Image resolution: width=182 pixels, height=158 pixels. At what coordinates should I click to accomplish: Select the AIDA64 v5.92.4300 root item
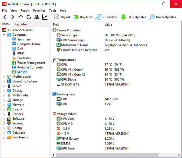point(17,30)
